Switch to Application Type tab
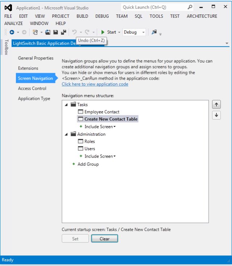The height and width of the screenshot is (266, 232). coord(34,98)
